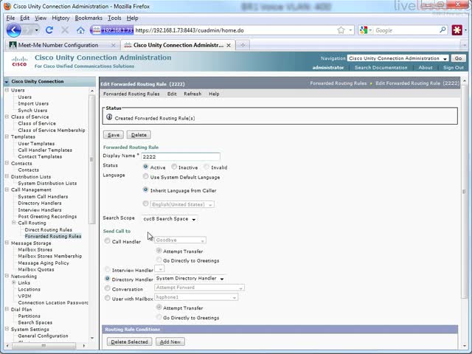This screenshot has height=354, width=472.
Task: Open Direct Routing Rules in tree
Action: (48, 229)
